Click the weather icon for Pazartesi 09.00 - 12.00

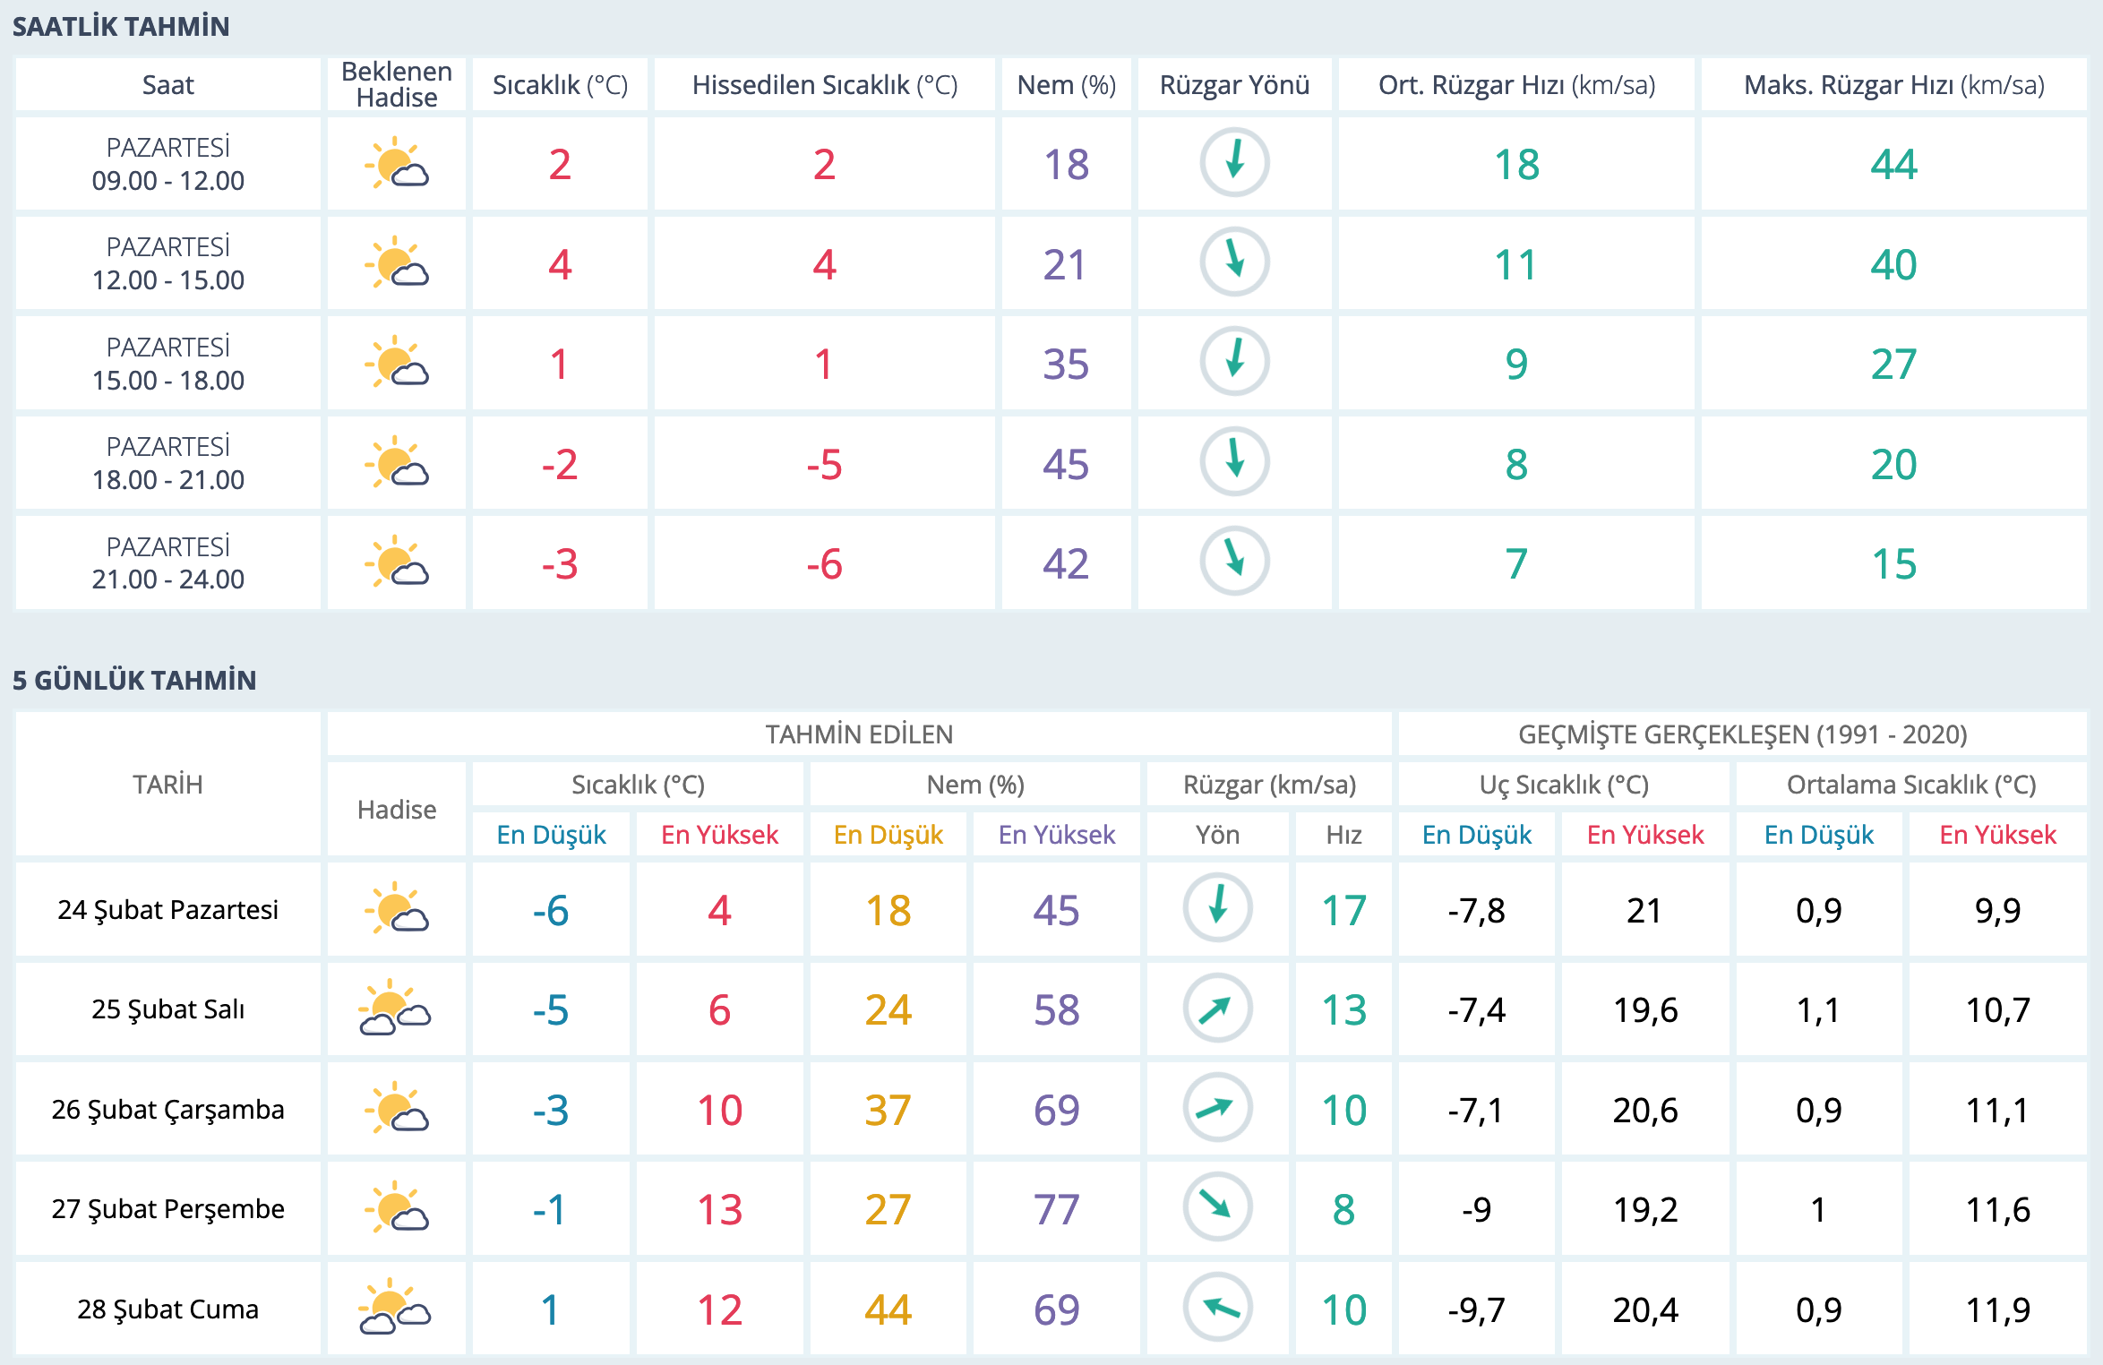[x=397, y=164]
